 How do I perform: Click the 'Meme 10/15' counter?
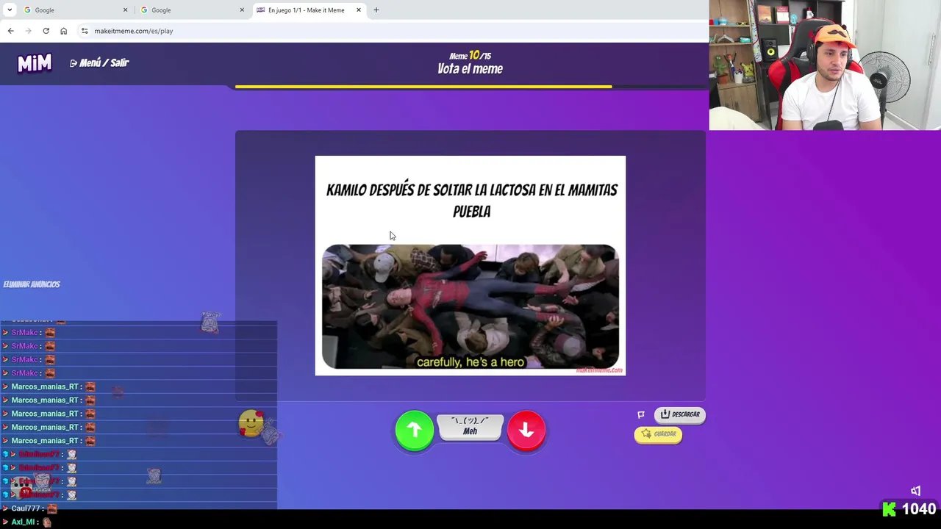[x=470, y=56]
